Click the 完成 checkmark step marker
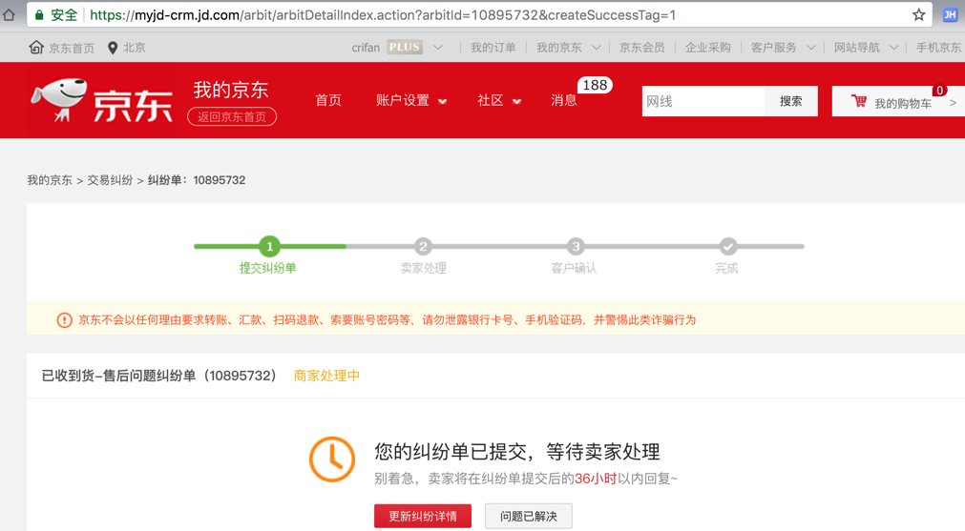Viewport: 965px width, 531px height. coord(728,247)
